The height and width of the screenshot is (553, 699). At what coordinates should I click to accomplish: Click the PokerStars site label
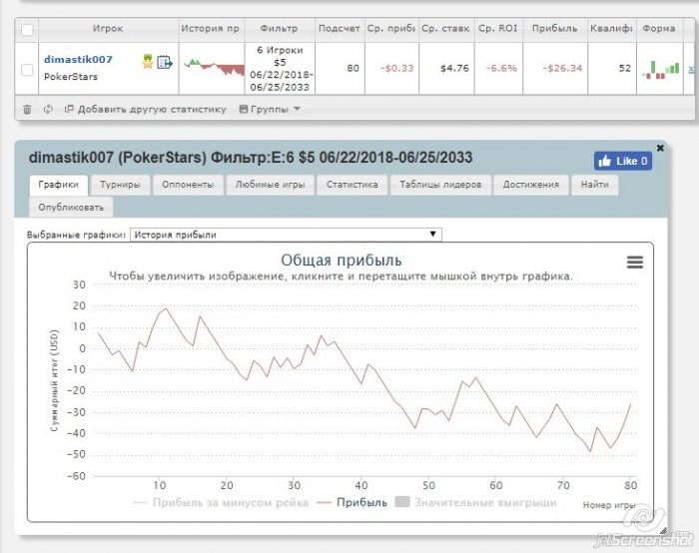coord(71,77)
